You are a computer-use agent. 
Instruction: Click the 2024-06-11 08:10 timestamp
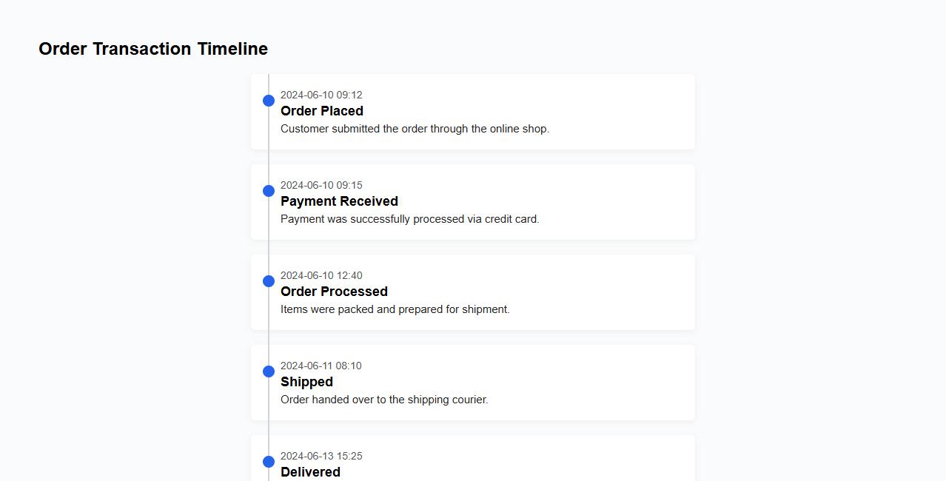coord(321,366)
